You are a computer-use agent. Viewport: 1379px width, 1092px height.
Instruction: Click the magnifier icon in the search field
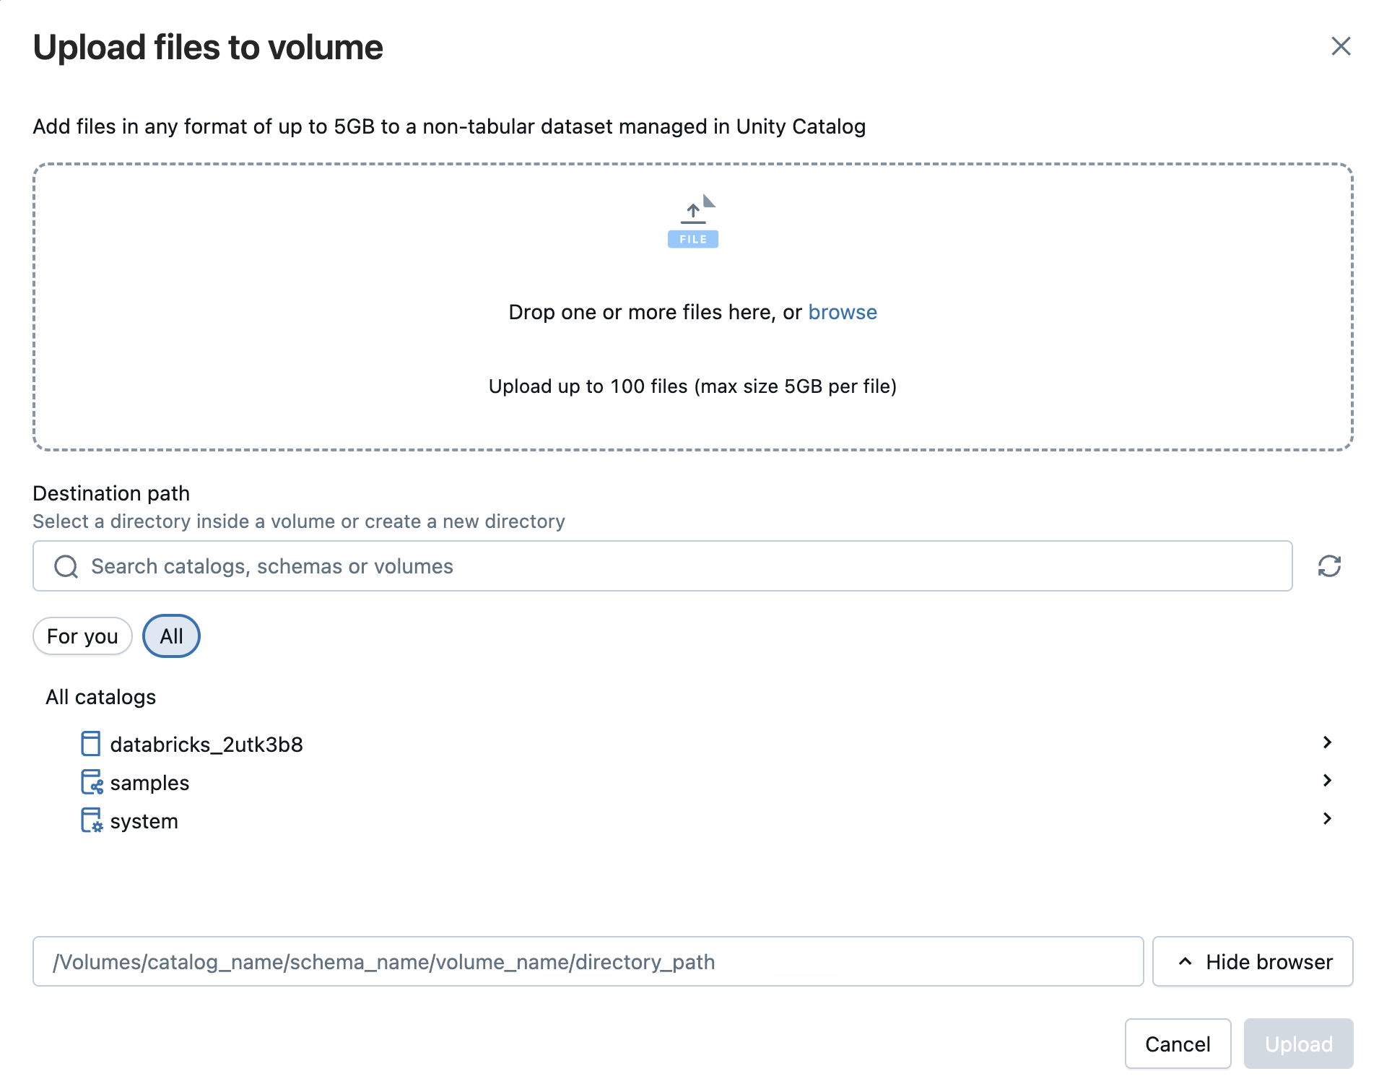[x=66, y=566]
